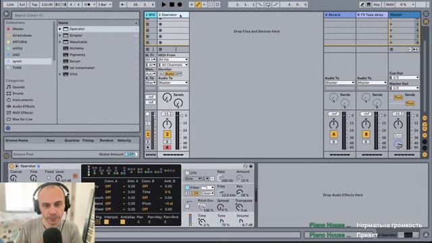Select the synth collection
Image resolution: width=432 pixels, height=243 pixels.
[17, 61]
